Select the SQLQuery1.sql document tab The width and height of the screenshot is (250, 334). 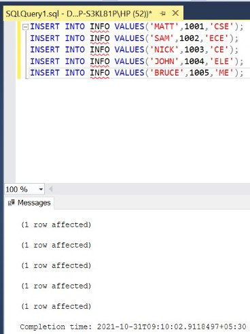(x=79, y=14)
